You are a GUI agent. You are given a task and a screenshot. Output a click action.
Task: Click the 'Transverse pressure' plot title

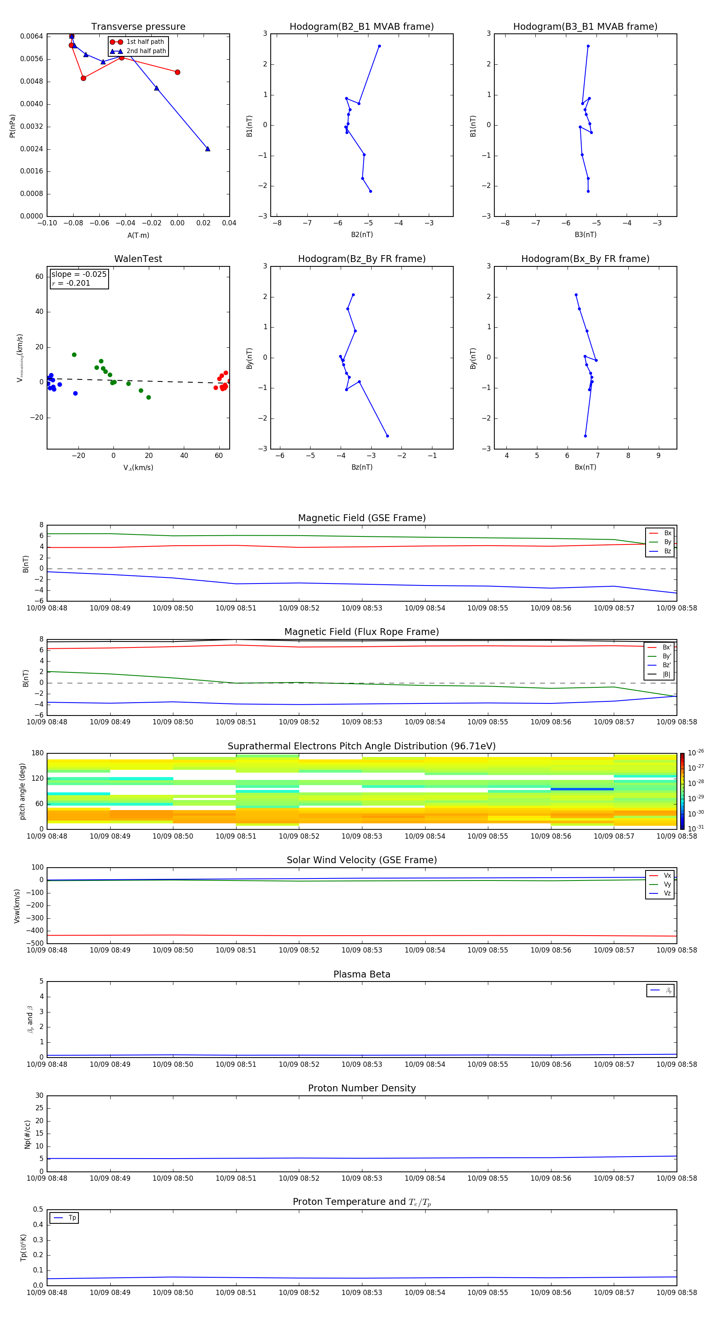click(x=138, y=27)
